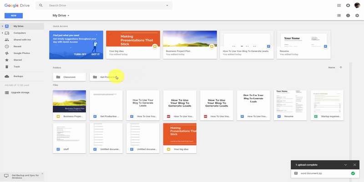
Task: Open the search options dropdown arrow
Action: 167,5
